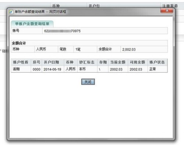Click the IE page icon in title bar
This screenshot has width=184, height=145.
[11, 12]
